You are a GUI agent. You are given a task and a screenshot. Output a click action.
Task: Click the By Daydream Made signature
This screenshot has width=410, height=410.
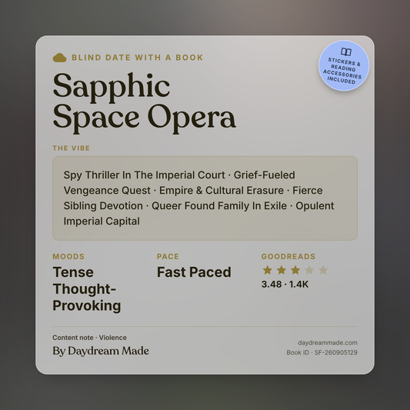[101, 351]
